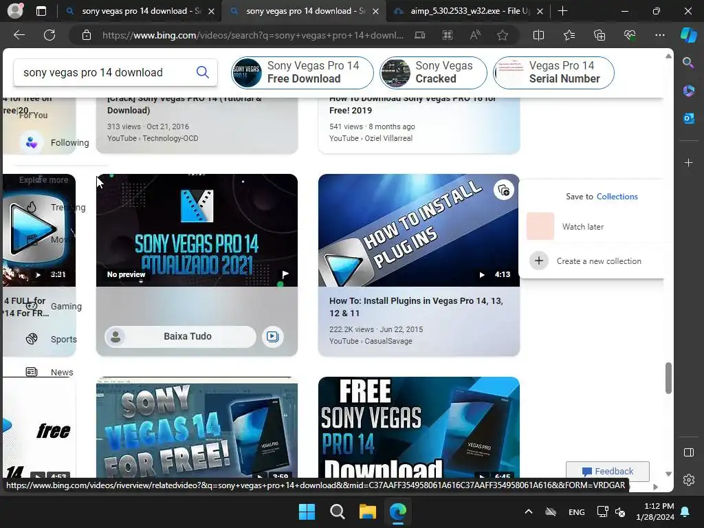This screenshot has height=528, width=704.
Task: Select the Following menu item
Action: [x=54, y=143]
